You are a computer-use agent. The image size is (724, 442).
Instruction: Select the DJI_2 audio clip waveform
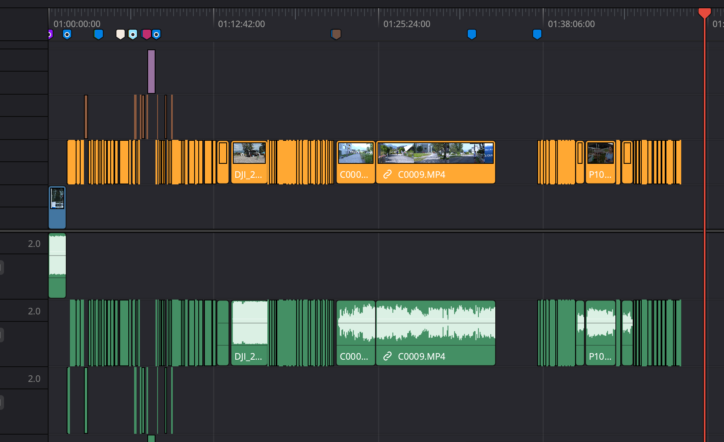tap(249, 323)
